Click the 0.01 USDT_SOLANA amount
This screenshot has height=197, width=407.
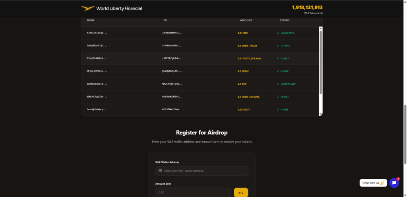click(x=249, y=59)
